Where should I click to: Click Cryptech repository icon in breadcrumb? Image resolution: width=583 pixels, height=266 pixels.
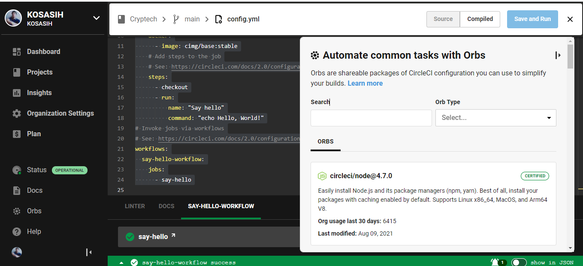tap(122, 19)
